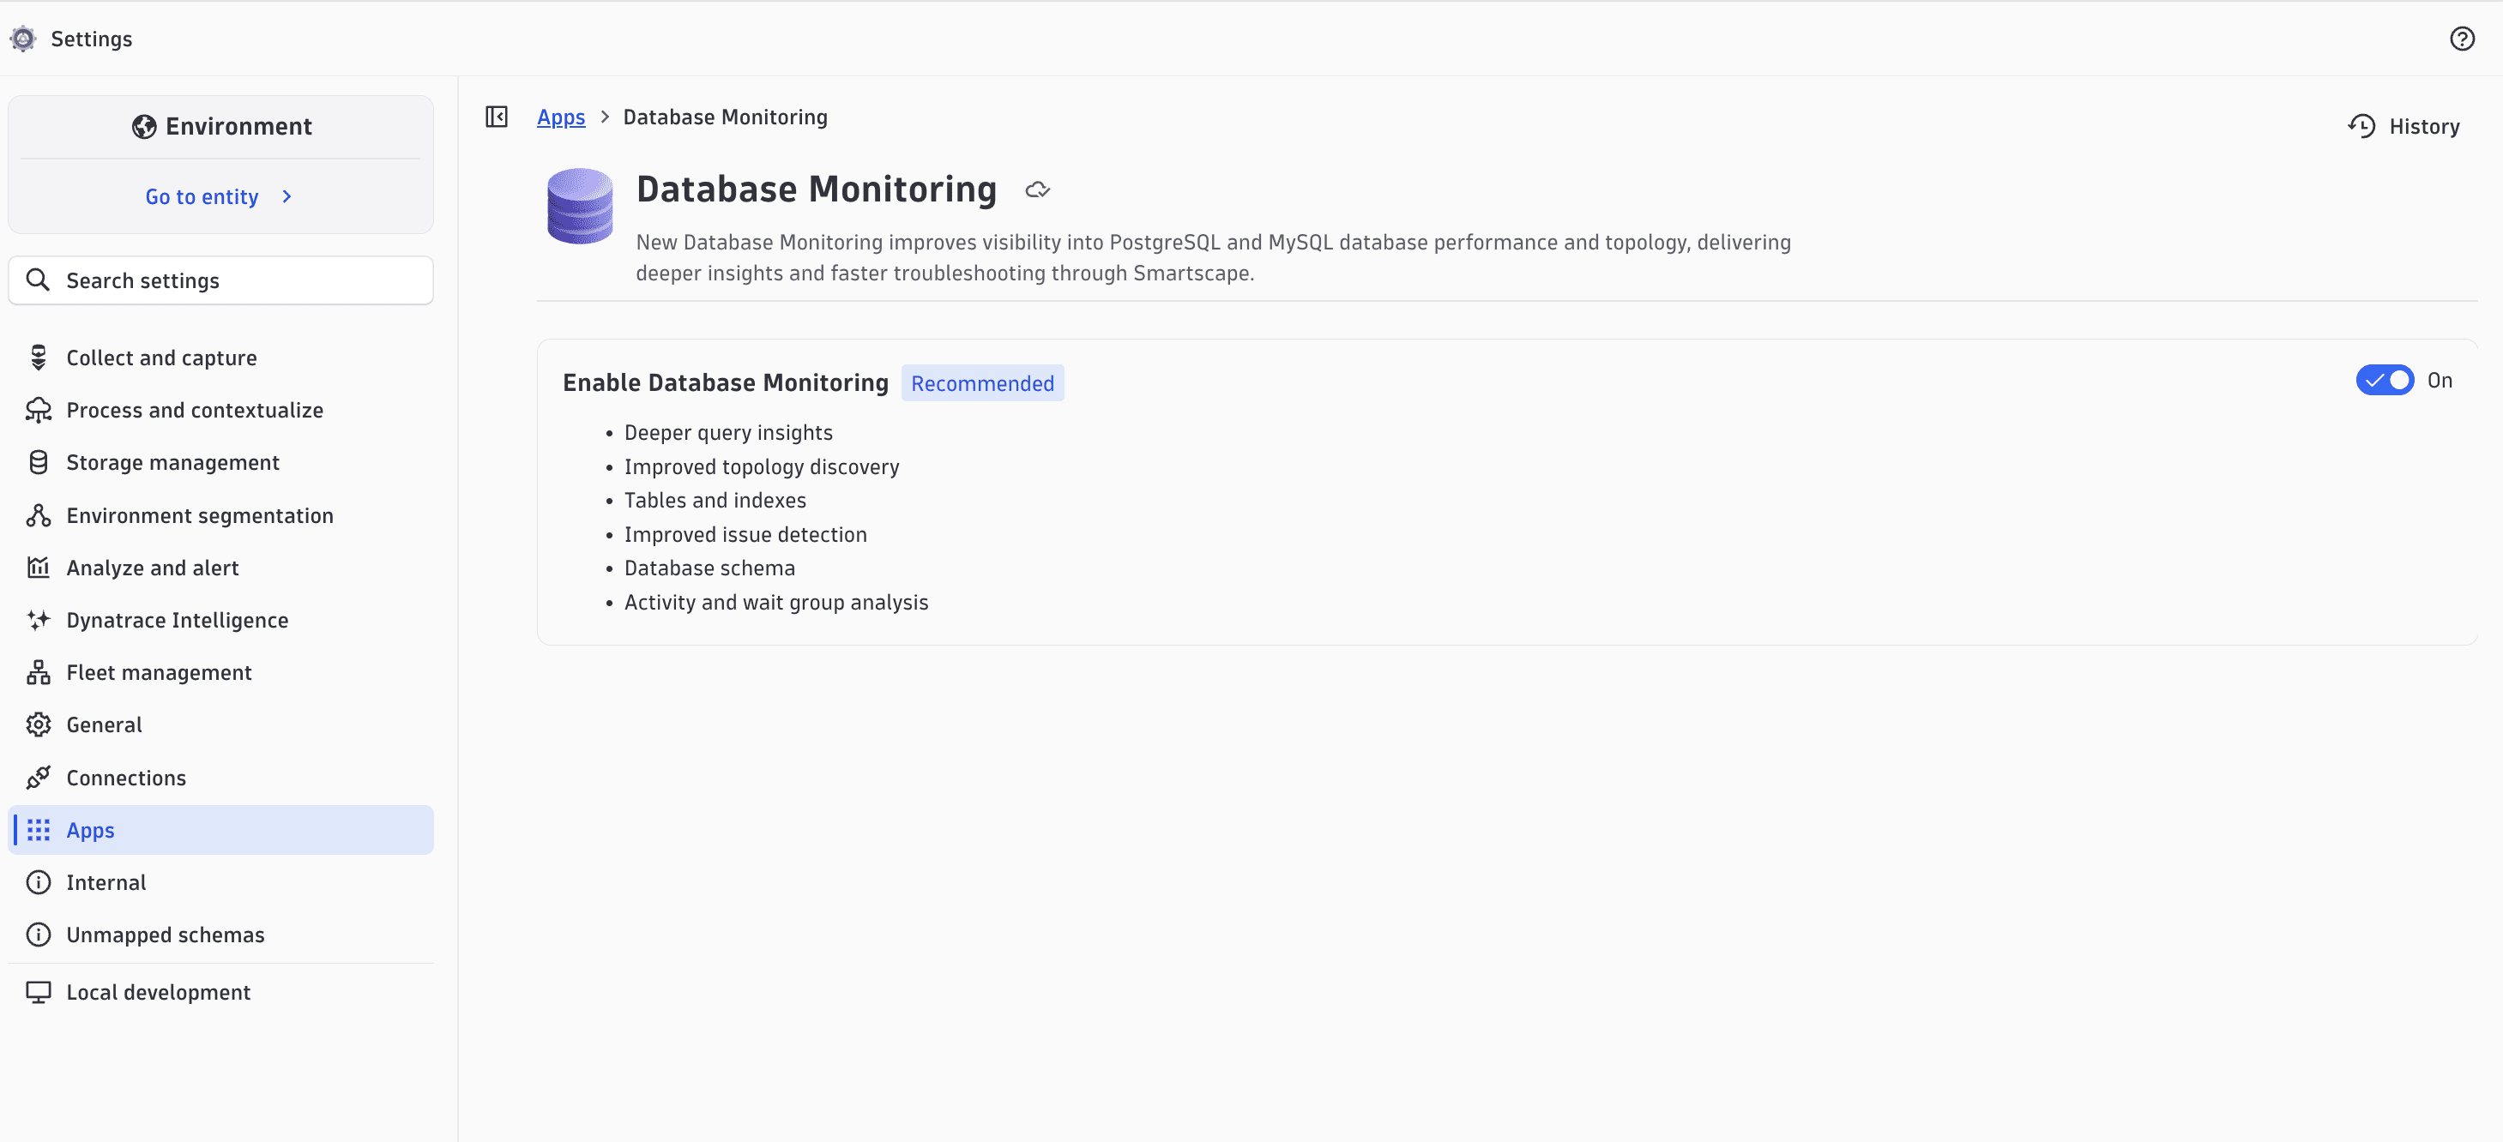
Task: Click the General gear icon
Action: coord(39,725)
